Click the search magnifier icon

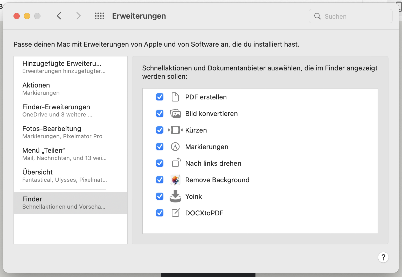pos(317,16)
